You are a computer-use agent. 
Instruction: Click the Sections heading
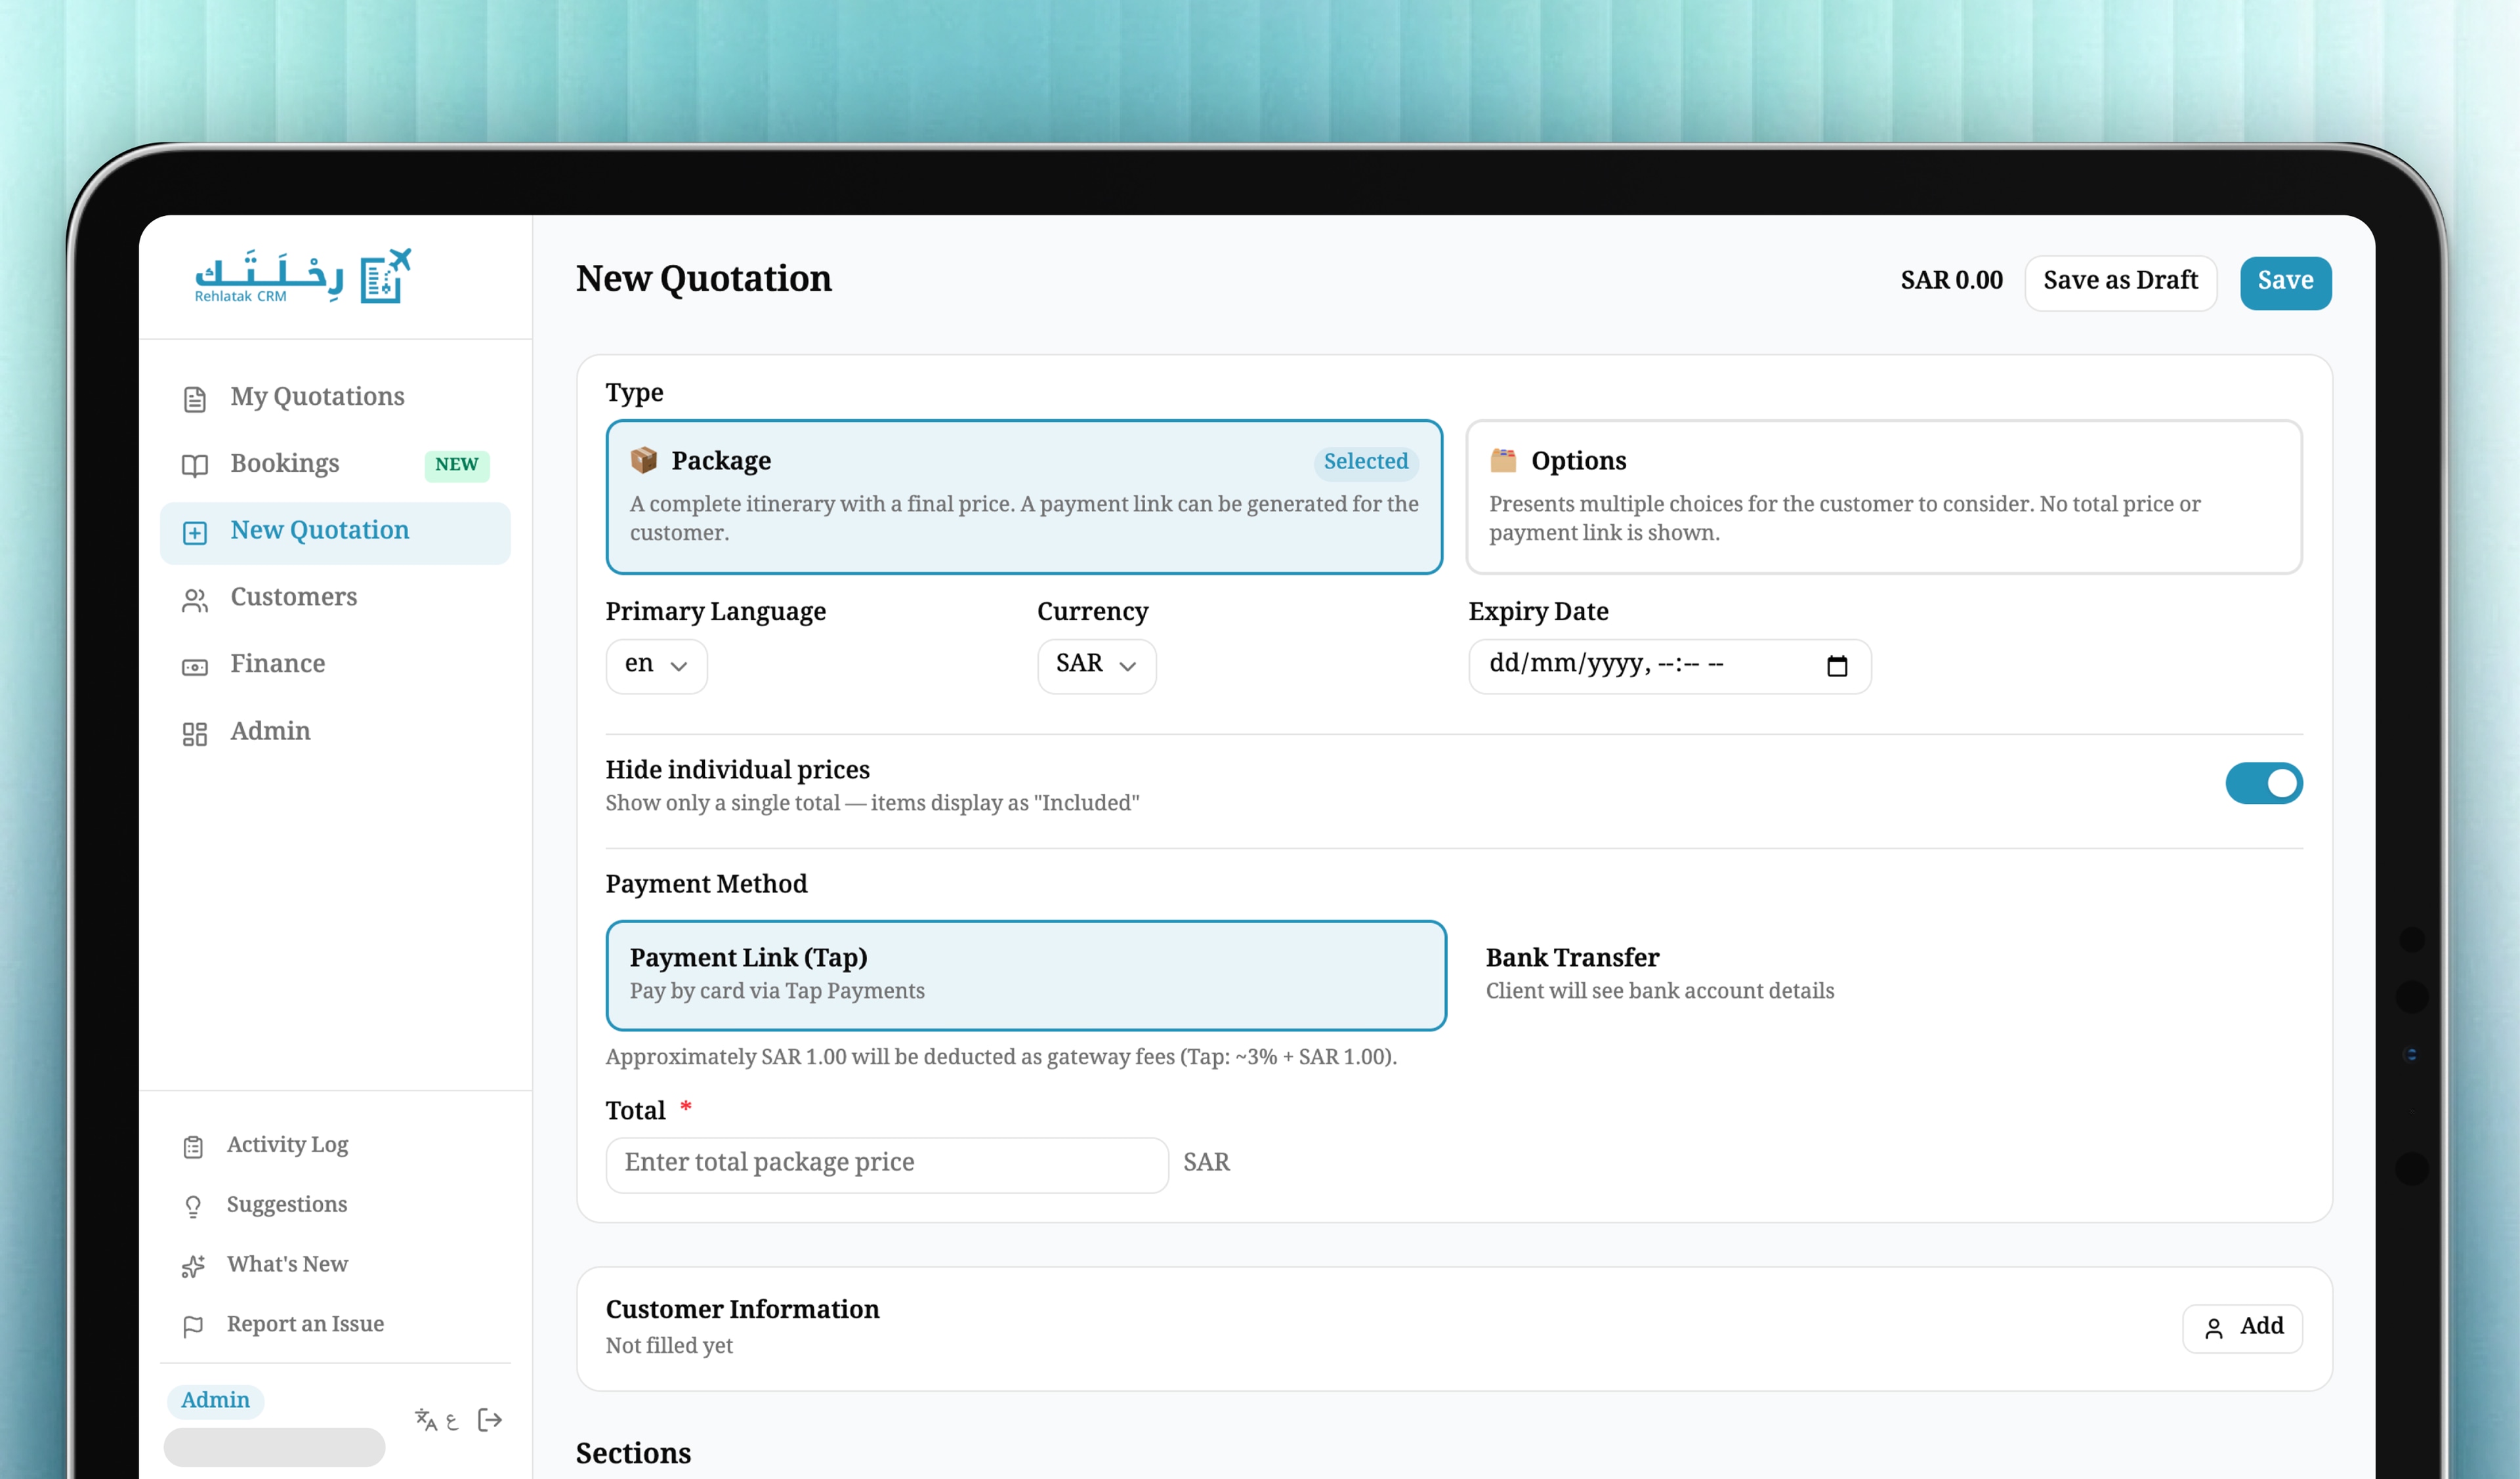(633, 1454)
